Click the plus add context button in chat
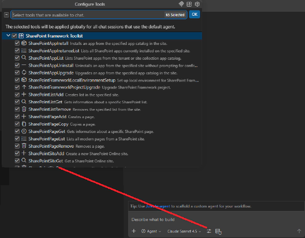 point(134,231)
